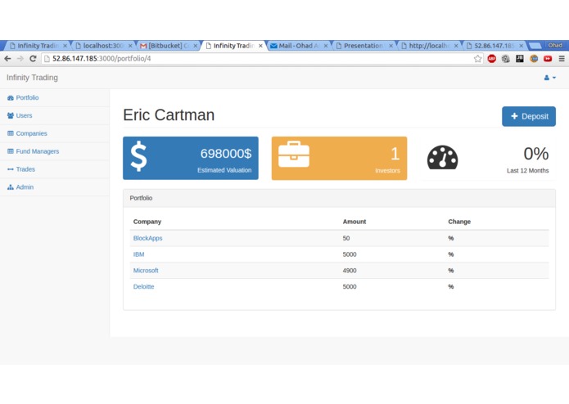569x404 pixels.
Task: Click the Portfolio panel heading
Action: click(141, 198)
